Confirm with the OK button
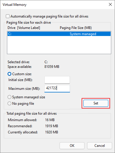This screenshot has width=115, height=153. [72, 146]
